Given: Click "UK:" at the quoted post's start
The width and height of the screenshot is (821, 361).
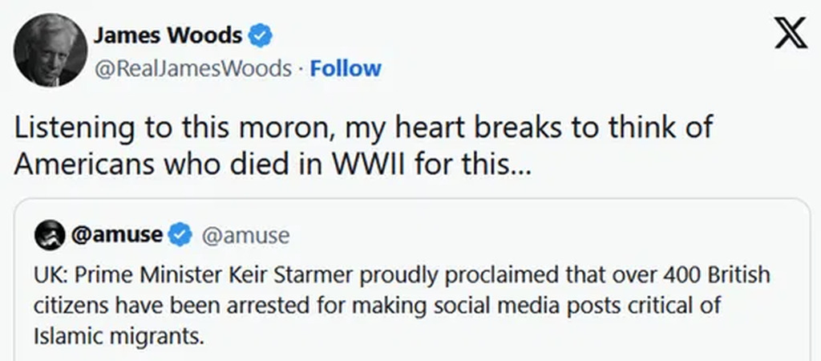Looking at the screenshot, I should [x=50, y=275].
